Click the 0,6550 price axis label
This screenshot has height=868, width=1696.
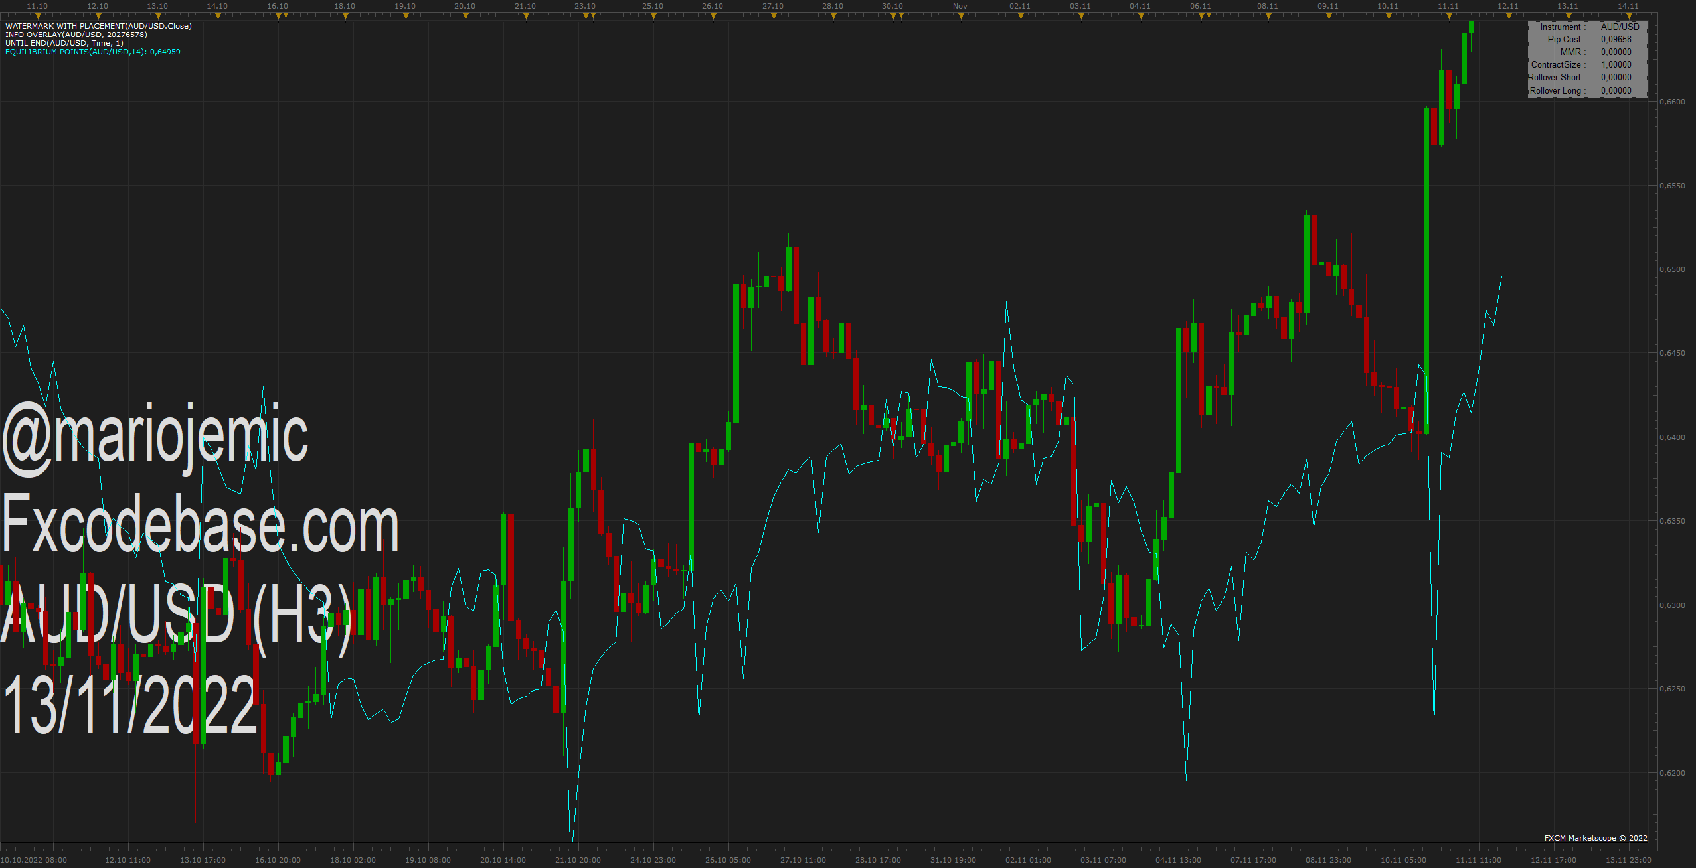tap(1672, 186)
